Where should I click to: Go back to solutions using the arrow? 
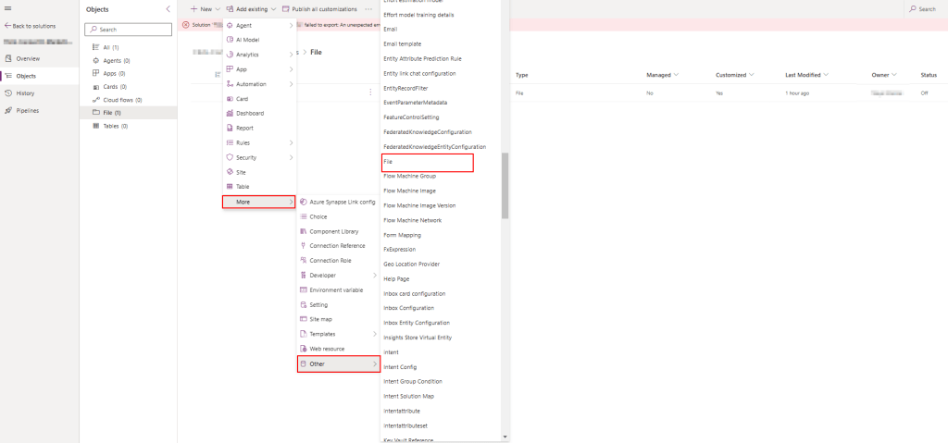point(8,26)
